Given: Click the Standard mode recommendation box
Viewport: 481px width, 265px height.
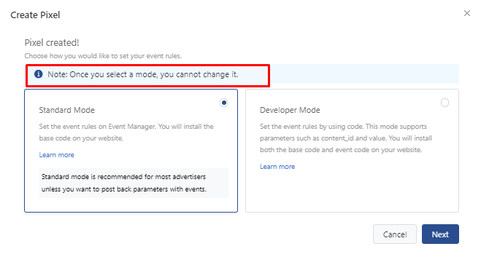Looking at the screenshot, I should coord(134,183).
